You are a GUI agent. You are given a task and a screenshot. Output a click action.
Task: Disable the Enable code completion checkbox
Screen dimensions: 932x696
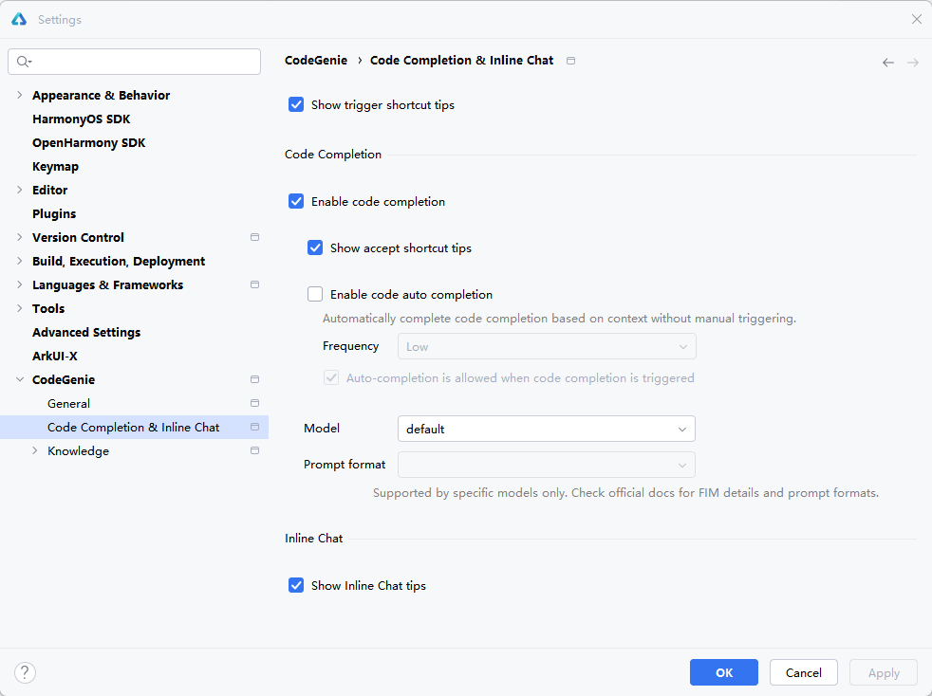coord(296,202)
